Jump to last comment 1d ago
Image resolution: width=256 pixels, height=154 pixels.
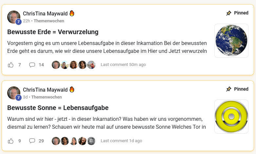pyautogui.click(x=121, y=141)
